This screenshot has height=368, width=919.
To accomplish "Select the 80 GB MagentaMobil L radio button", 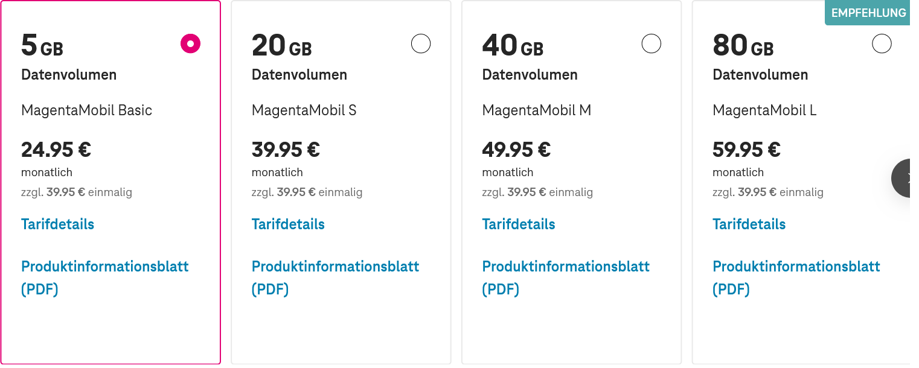I will pos(882,43).
